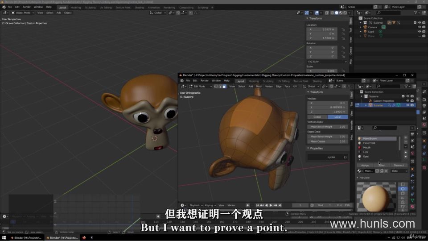The height and width of the screenshot is (241, 428).
Task: Collapse material Preview panel
Action: 358,178
